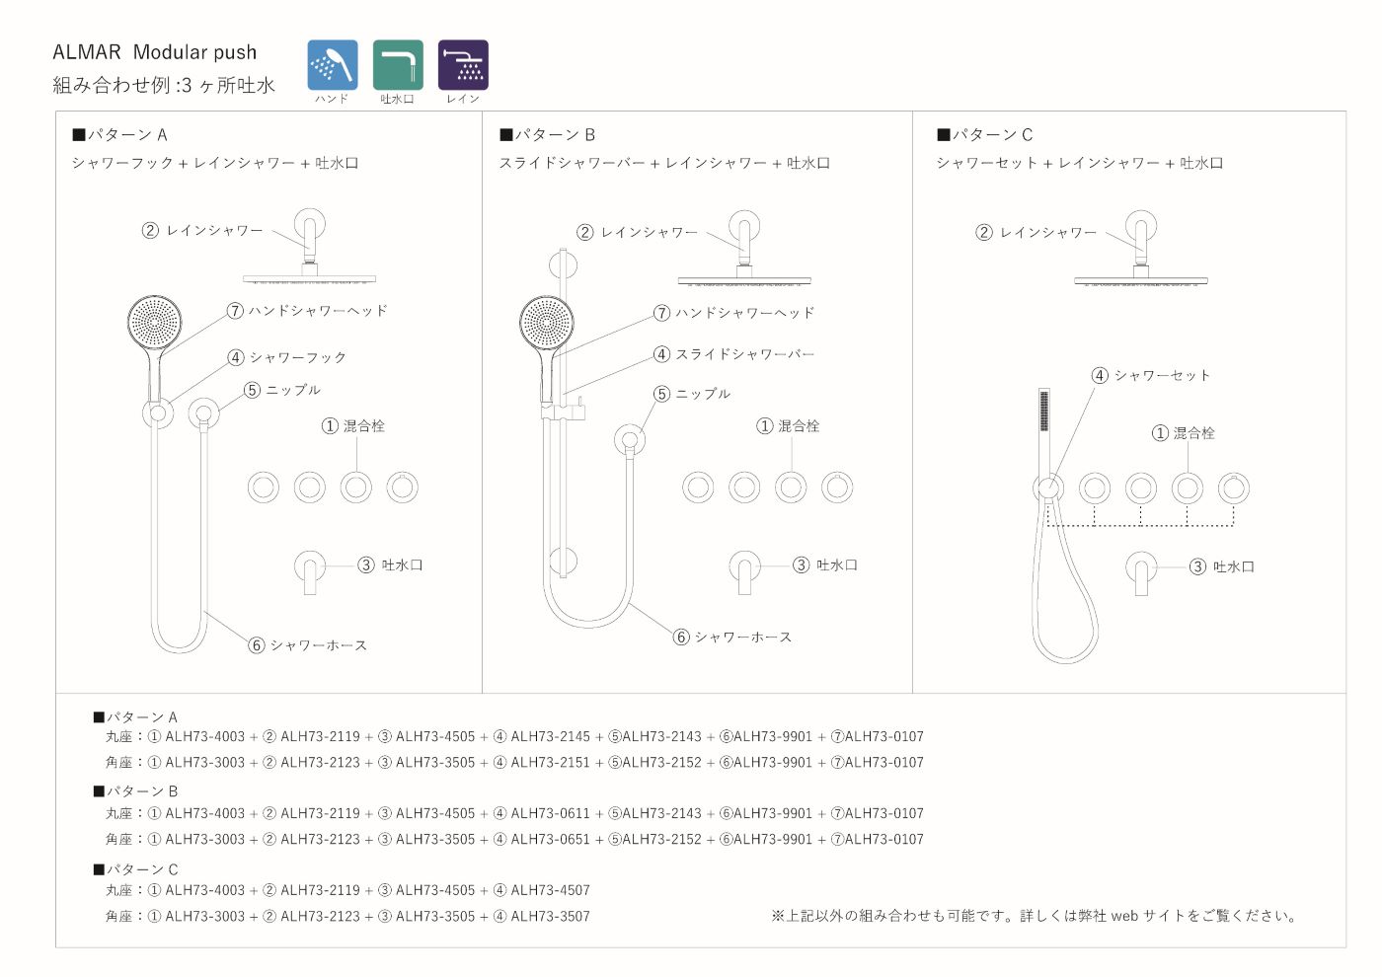
Task: Click the パターン C heading above the diagram
Action: (x=985, y=134)
